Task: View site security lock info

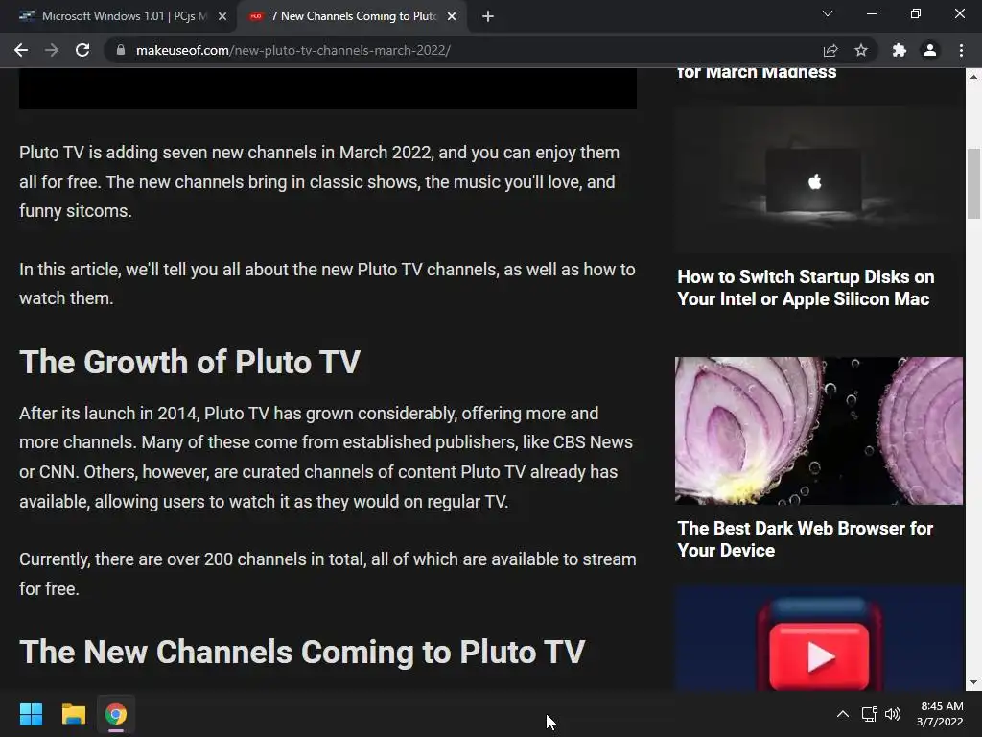Action: 121,50
